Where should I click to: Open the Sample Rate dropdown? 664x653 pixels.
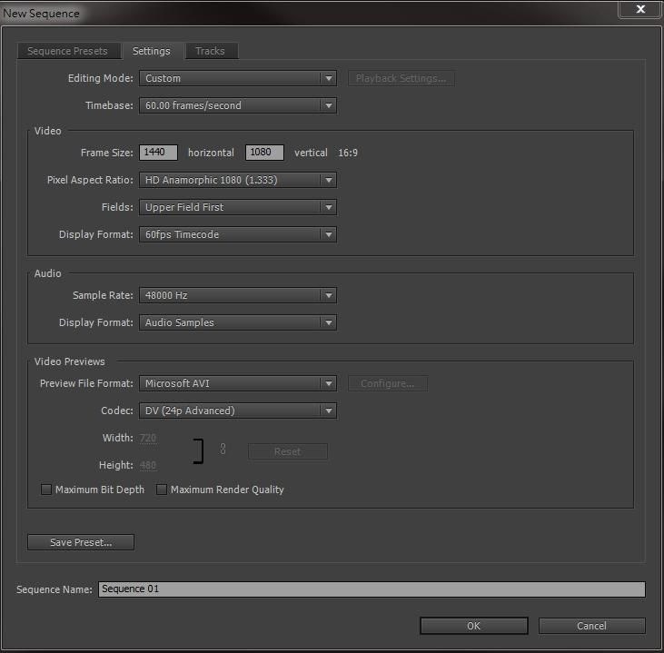click(238, 295)
